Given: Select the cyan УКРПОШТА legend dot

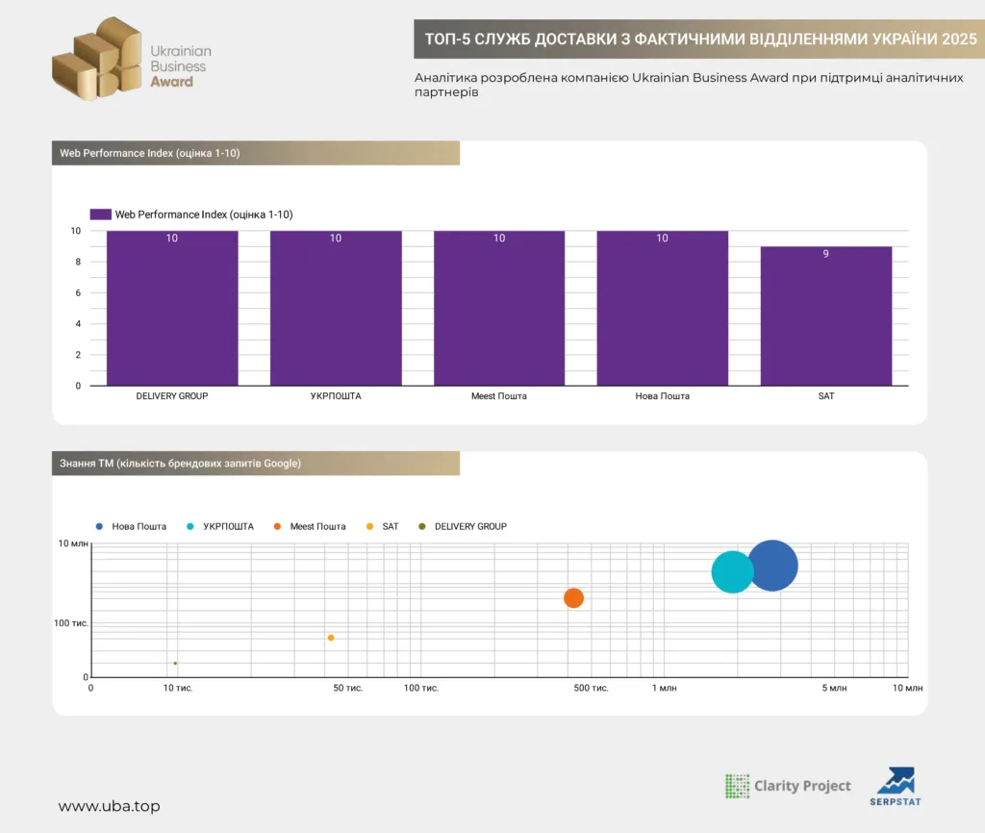Looking at the screenshot, I should tap(190, 526).
